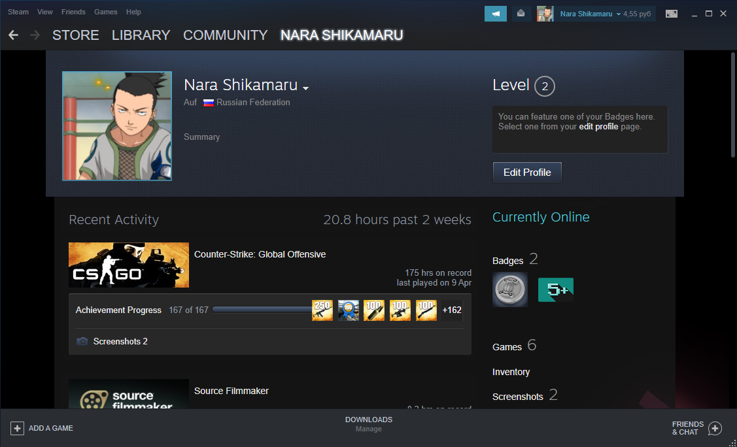This screenshot has height=447, width=737.
Task: Open the Help menu
Action: click(133, 12)
